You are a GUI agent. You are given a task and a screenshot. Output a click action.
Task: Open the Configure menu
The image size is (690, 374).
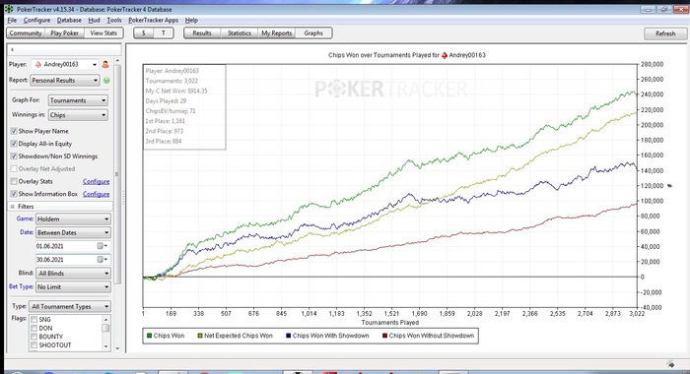pos(37,21)
